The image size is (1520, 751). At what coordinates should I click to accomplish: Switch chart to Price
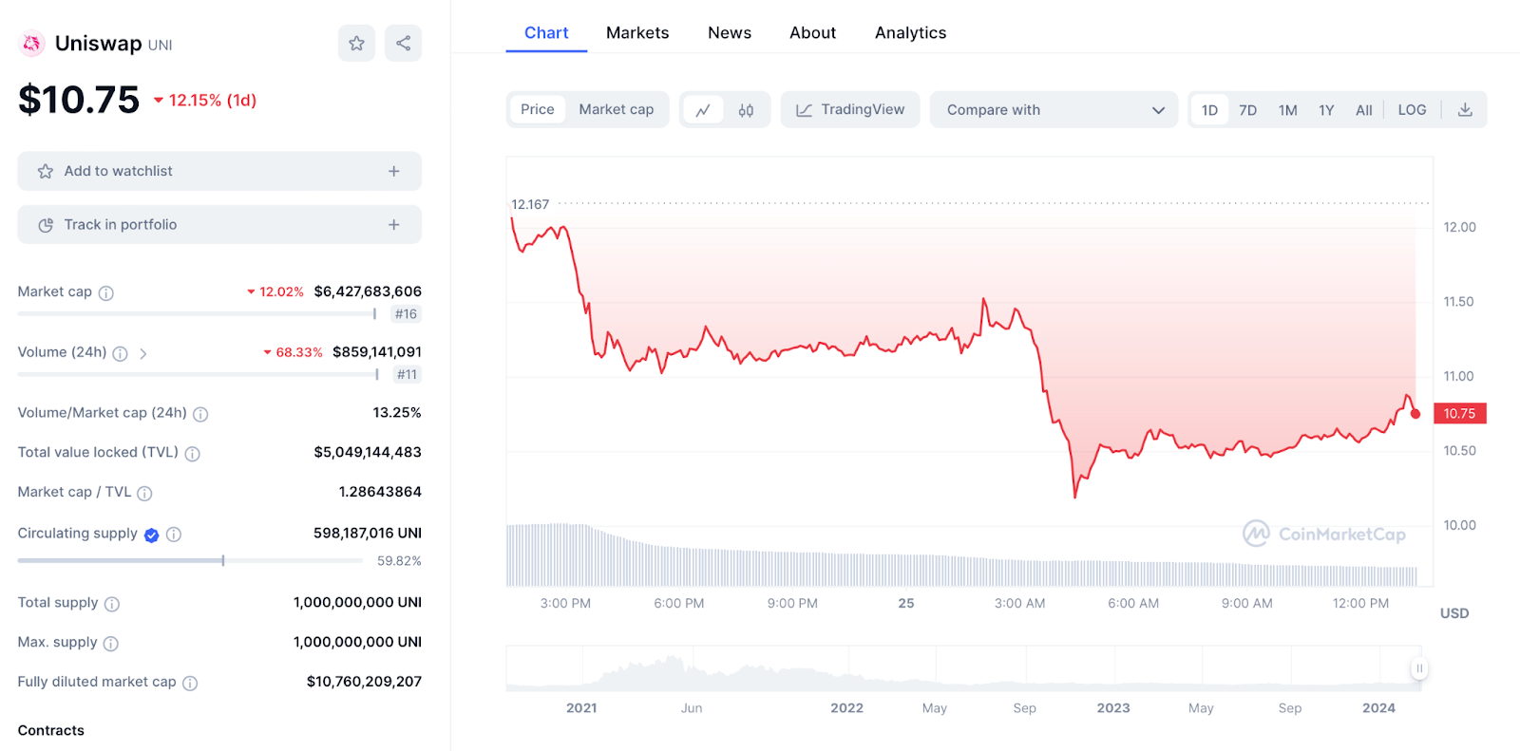(x=538, y=109)
